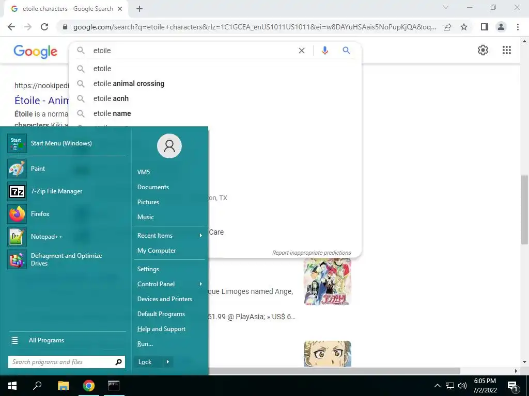Open Chrome side panel
The image size is (529, 396).
[485, 27]
